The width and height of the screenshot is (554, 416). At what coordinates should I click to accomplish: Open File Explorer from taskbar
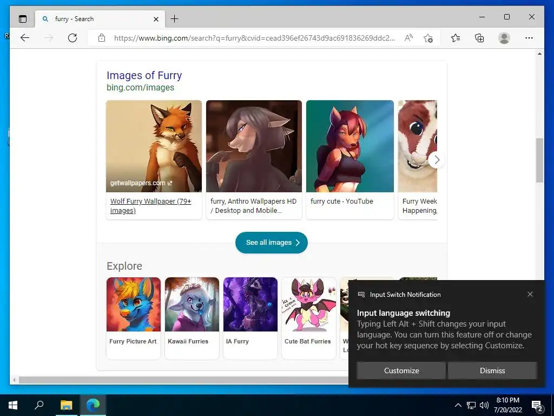(x=66, y=405)
